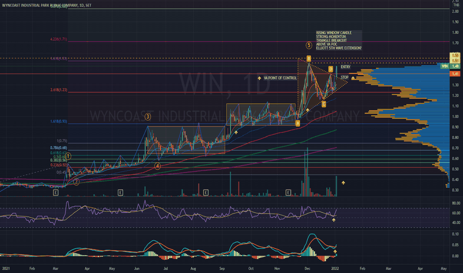Click the green WIN symbol price tag
This screenshot has width=463, height=273.
445,66
